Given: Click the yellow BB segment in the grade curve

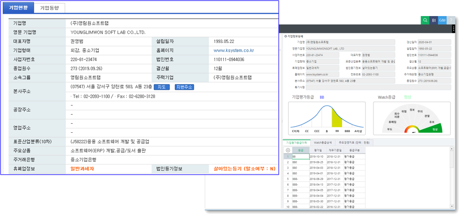Looking at the screenshot, I should (x=337, y=119).
